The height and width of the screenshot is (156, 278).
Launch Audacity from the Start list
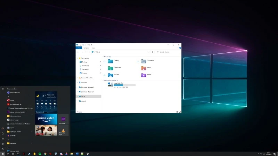[11, 136]
